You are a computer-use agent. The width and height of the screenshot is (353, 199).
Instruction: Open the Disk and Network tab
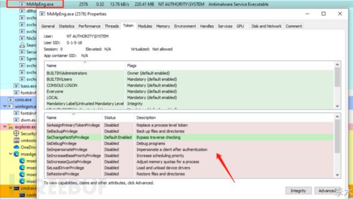pos(267,26)
